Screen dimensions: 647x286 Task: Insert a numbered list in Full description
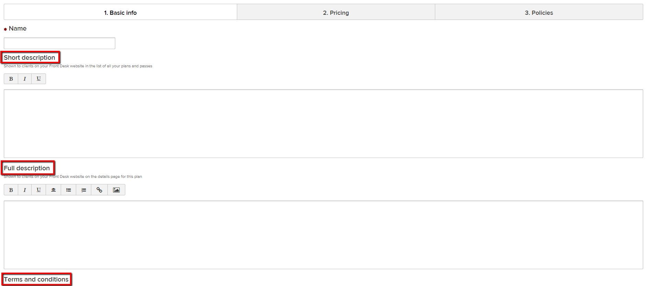84,190
